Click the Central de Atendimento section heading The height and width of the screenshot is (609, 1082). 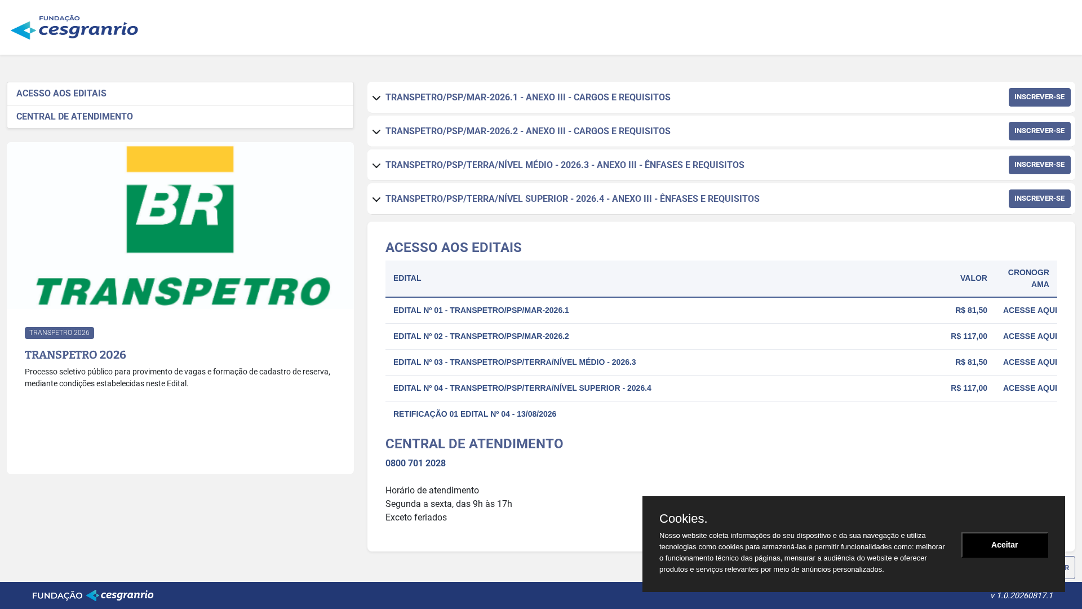(x=474, y=444)
